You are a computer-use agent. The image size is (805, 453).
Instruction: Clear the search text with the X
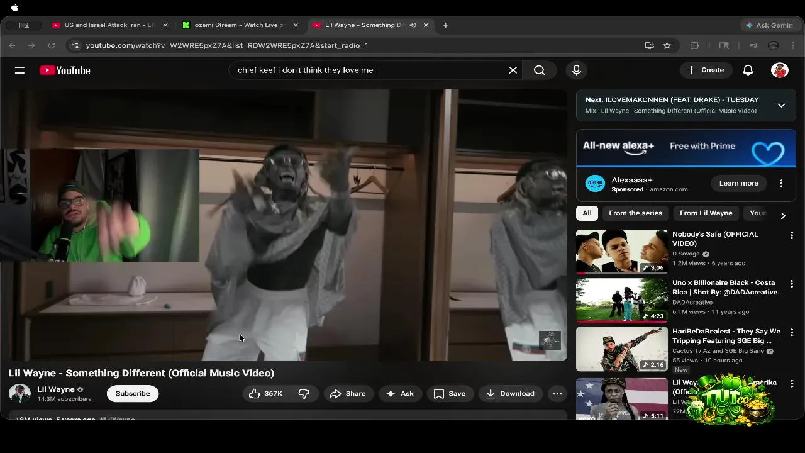(x=513, y=70)
